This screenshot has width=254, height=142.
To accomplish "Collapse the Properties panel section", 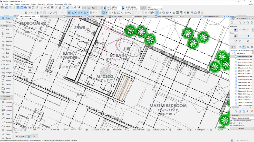I will pyautogui.click(x=231, y=115).
